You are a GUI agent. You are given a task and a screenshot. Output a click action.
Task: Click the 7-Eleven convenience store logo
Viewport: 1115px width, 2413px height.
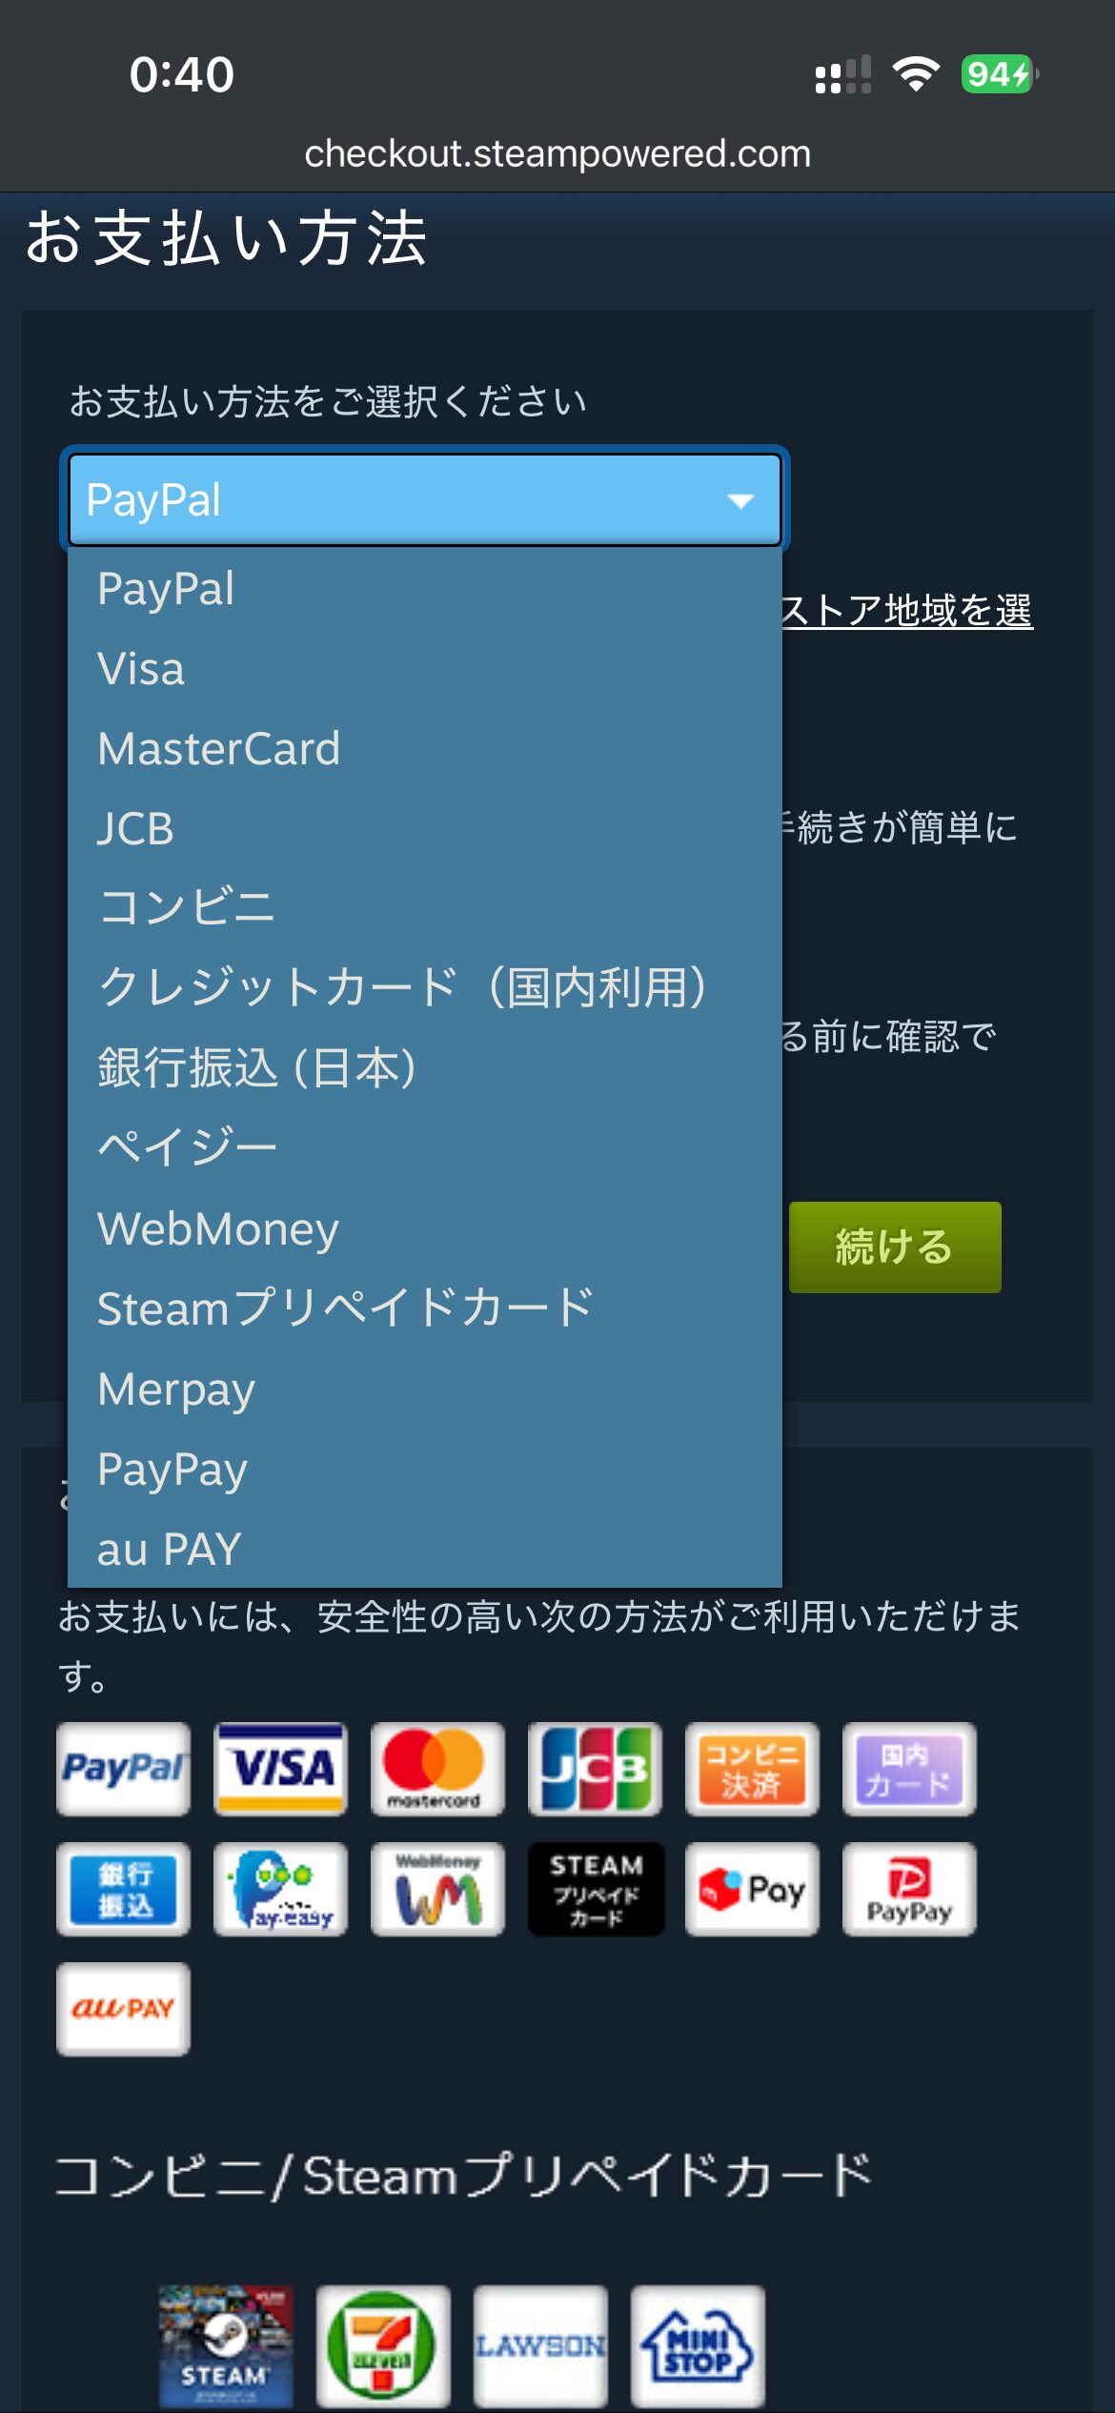pyautogui.click(x=383, y=2345)
